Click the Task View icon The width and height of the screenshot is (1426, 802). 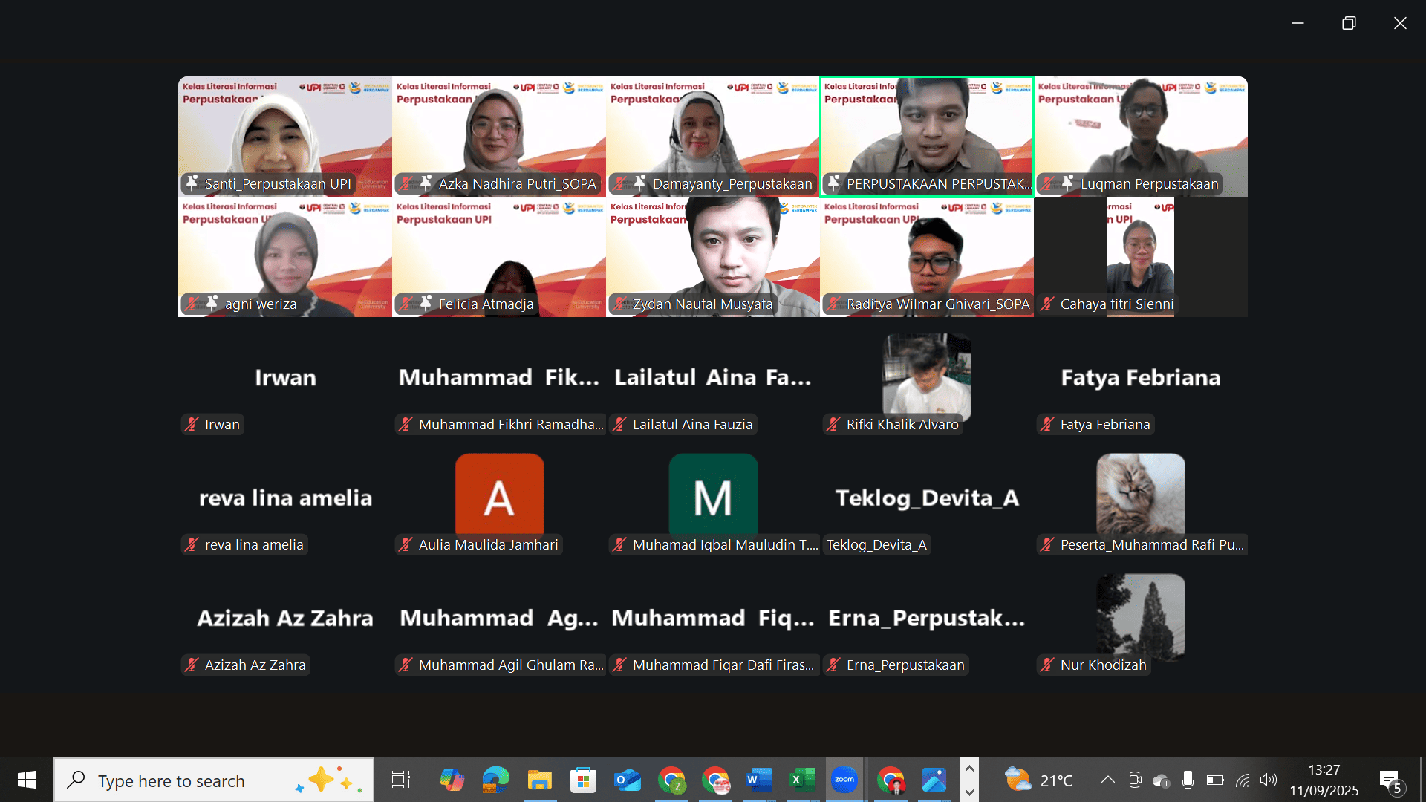(400, 780)
